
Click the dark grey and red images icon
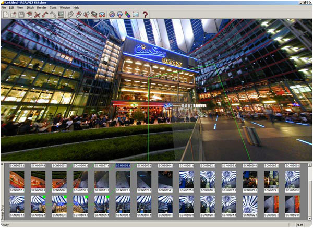click(x=94, y=15)
